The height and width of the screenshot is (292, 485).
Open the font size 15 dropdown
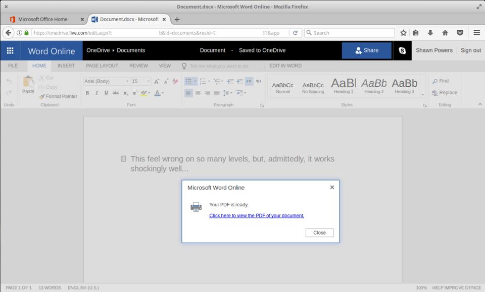click(148, 81)
